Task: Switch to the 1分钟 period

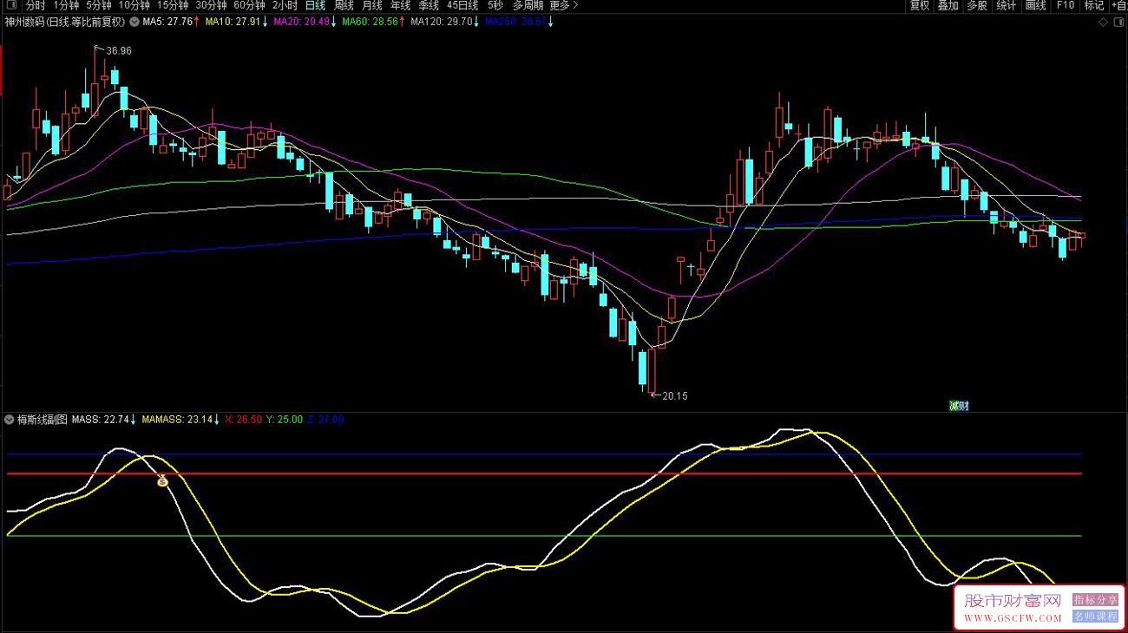Action: pos(66,5)
